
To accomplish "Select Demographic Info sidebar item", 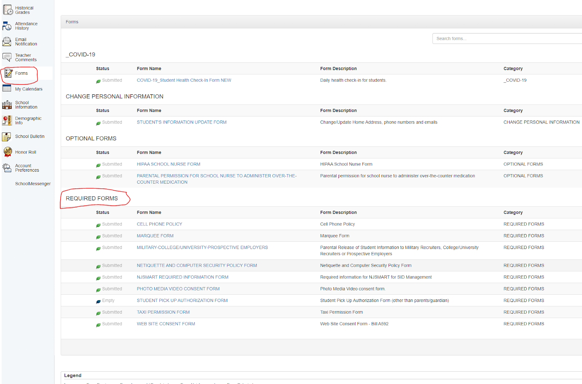I will tap(28, 120).
